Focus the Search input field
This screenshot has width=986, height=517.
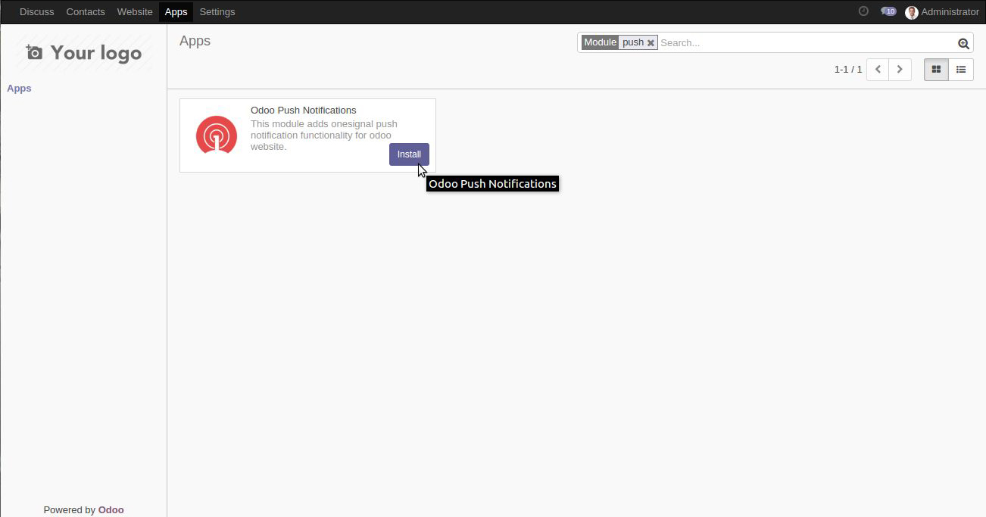807,43
